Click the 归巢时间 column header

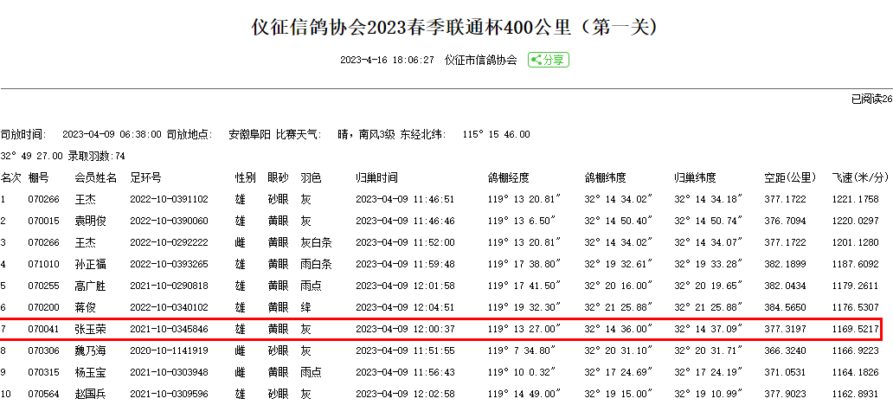click(x=377, y=177)
